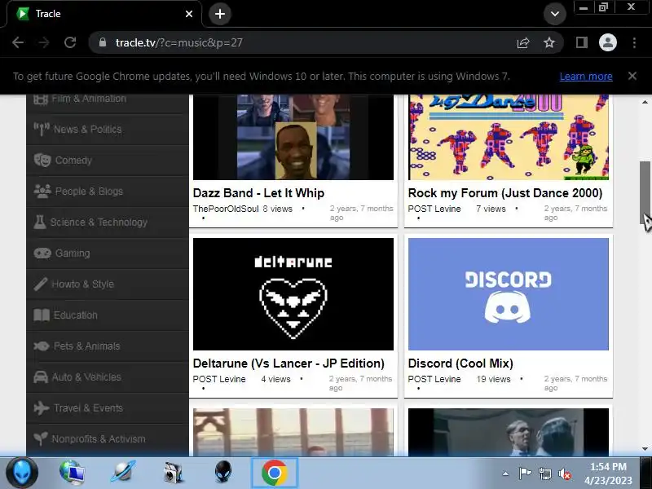652x489 pixels.
Task: Click the Learn more update link
Action: tap(586, 77)
